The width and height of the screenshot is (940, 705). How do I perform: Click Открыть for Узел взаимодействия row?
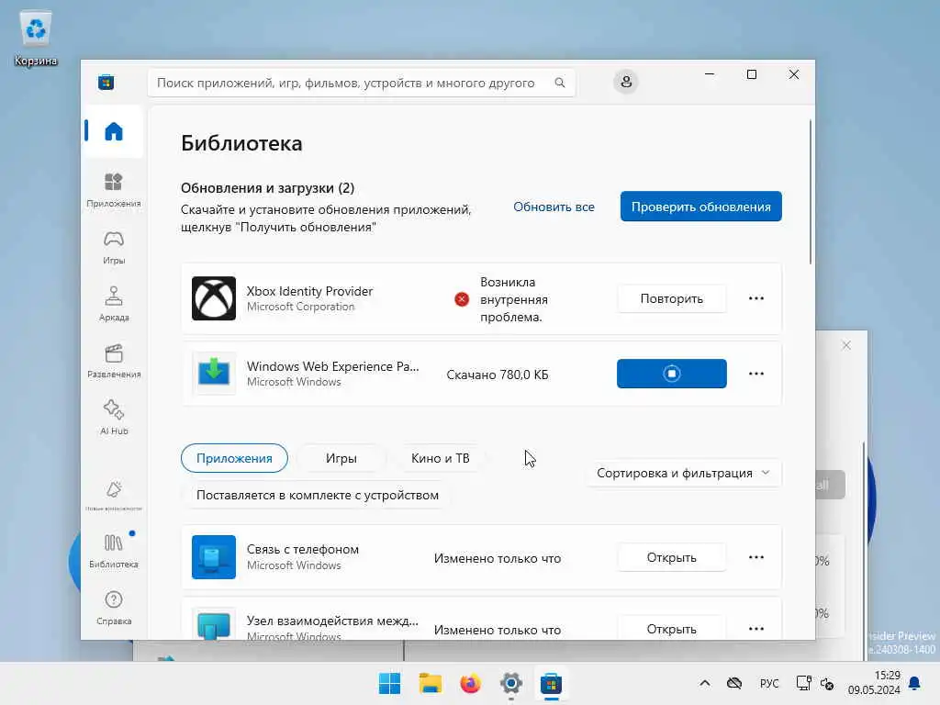671,628
